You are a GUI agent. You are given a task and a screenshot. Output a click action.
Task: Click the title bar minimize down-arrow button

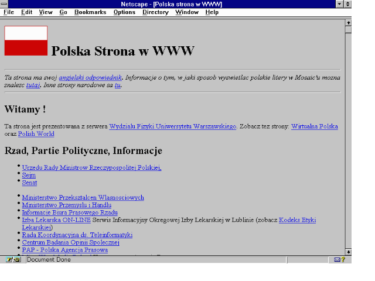(x=340, y=4)
